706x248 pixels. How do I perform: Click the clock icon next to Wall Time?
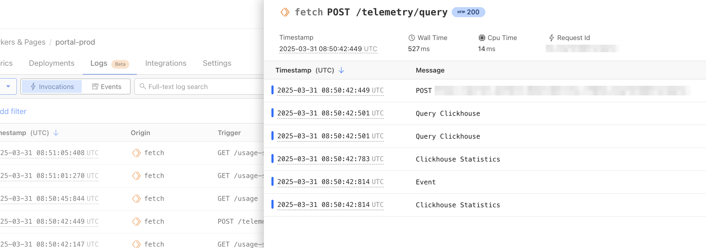pos(412,38)
